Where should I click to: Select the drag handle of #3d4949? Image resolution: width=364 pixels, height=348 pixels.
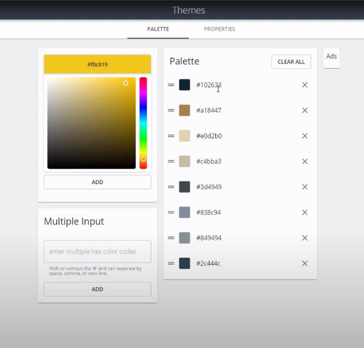coord(171,187)
